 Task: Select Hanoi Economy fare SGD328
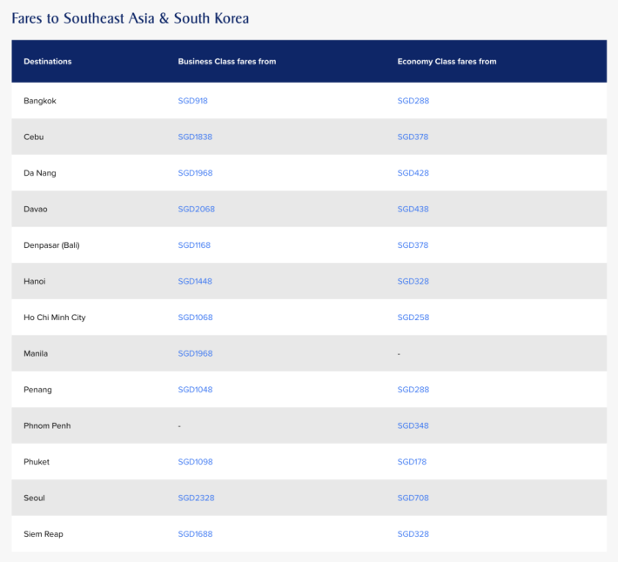(413, 282)
